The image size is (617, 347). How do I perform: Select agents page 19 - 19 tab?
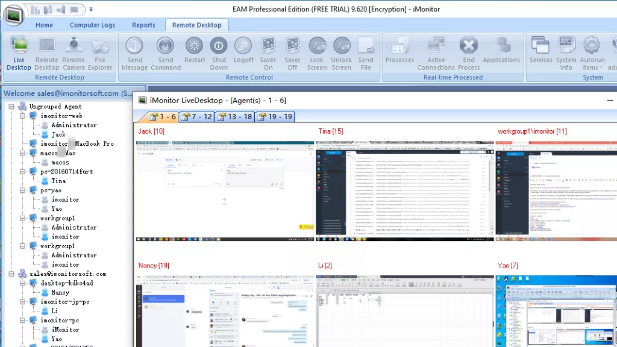coord(275,116)
